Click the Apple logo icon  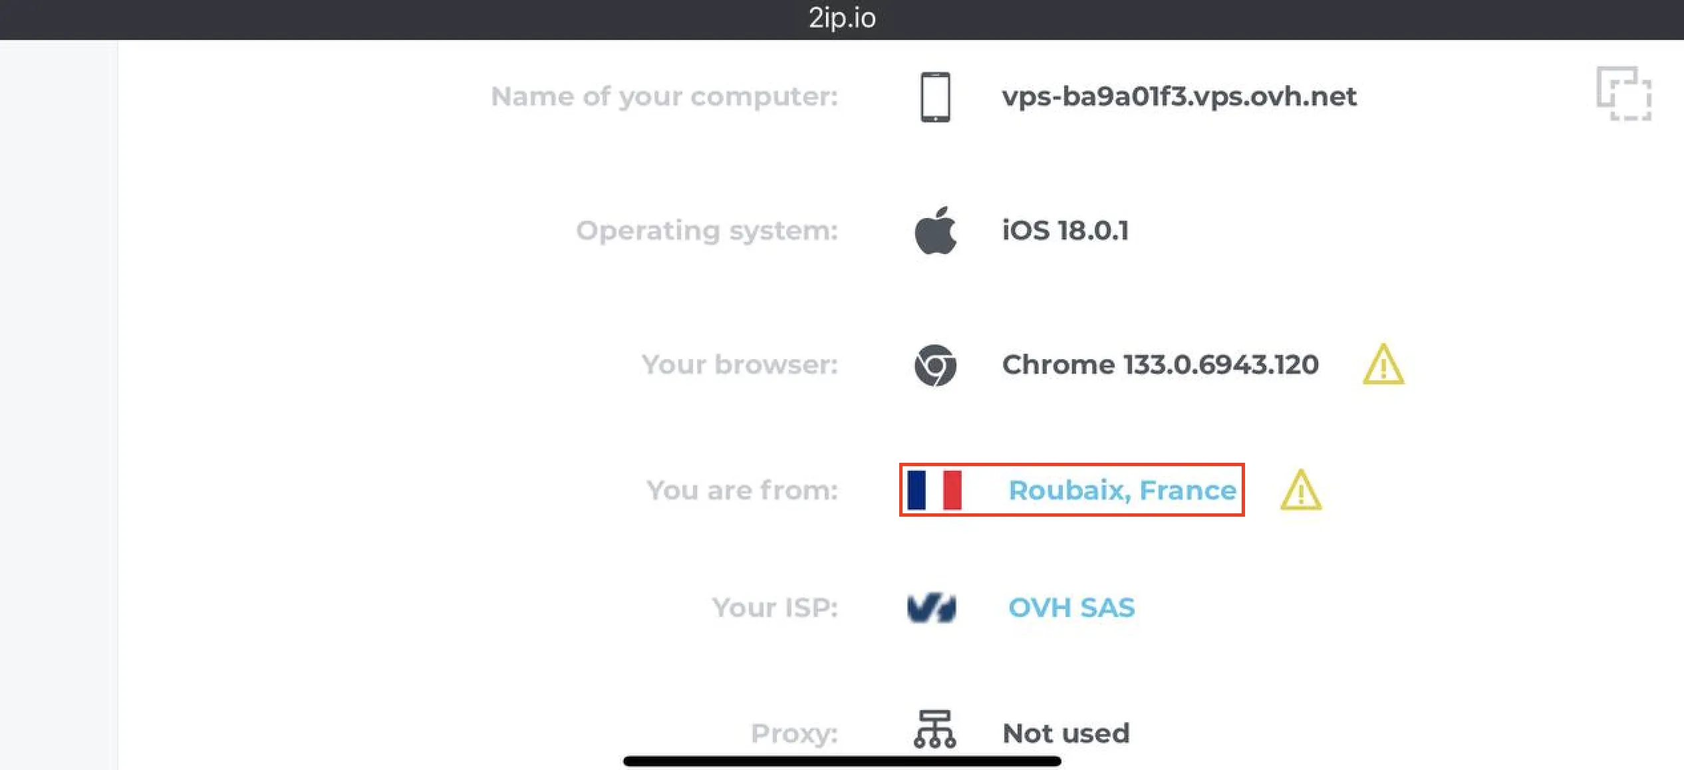(x=935, y=230)
